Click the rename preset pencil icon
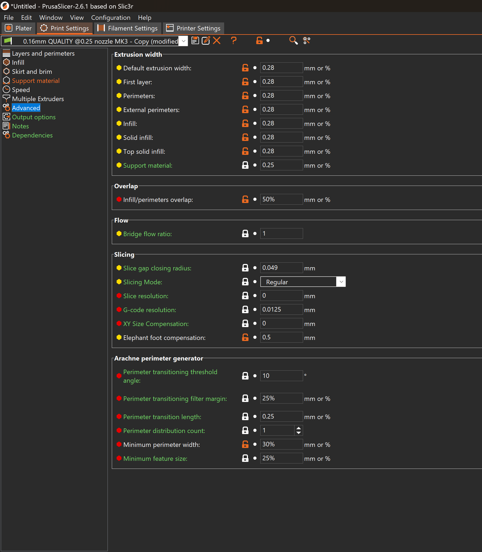This screenshot has height=552, width=482. 206,41
